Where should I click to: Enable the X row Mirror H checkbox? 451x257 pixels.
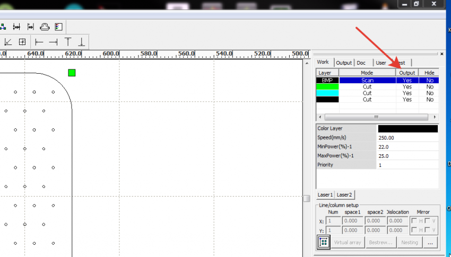(415, 221)
